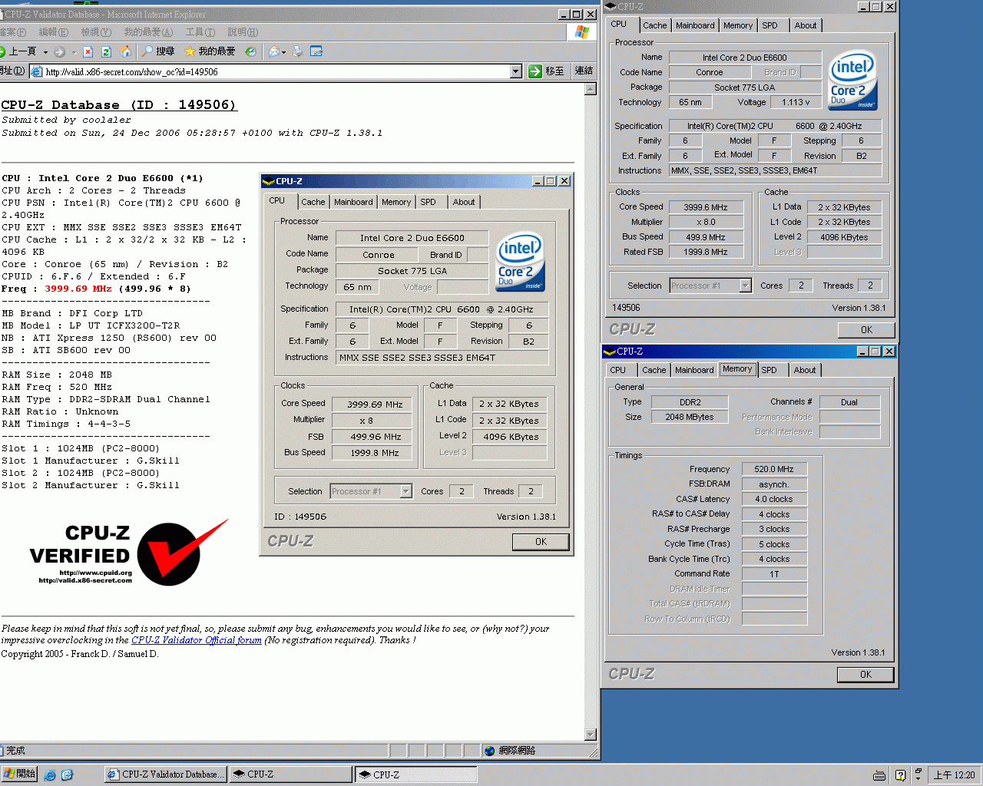The image size is (983, 786).
Task: Open the 檢視(V) menu
Action: tap(96, 32)
